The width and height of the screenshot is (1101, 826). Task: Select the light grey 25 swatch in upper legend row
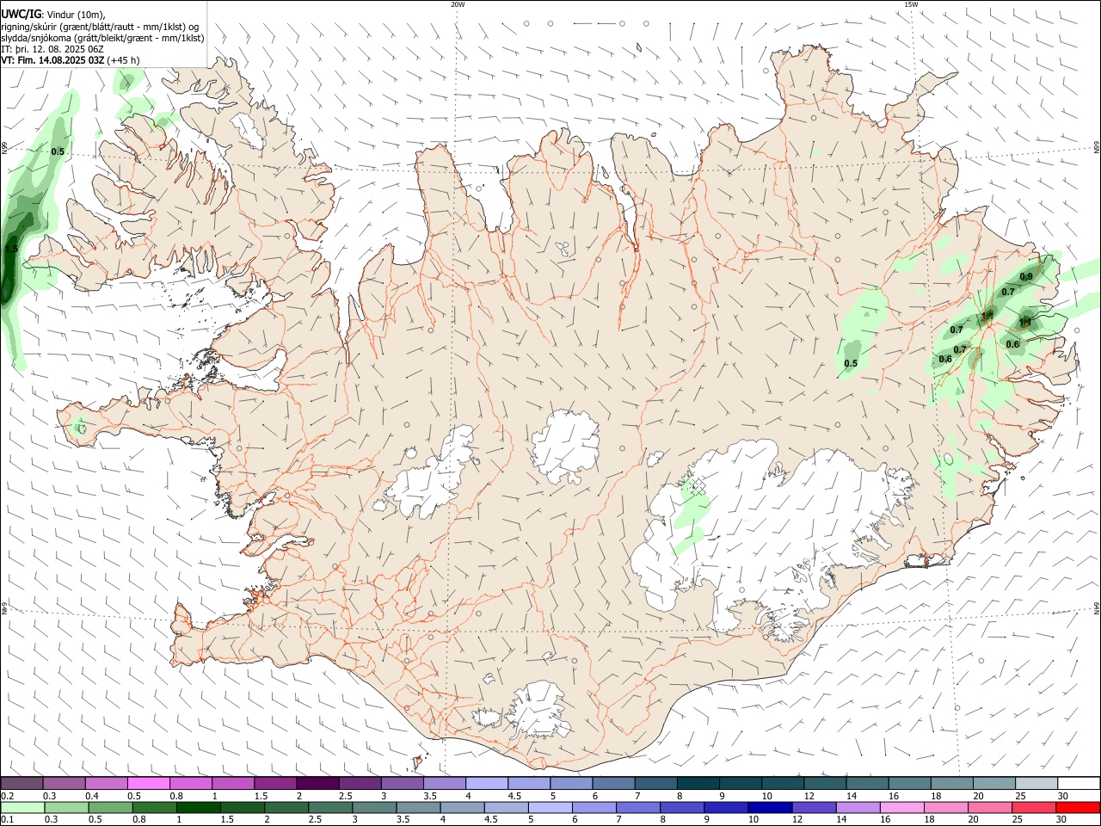tap(1036, 783)
